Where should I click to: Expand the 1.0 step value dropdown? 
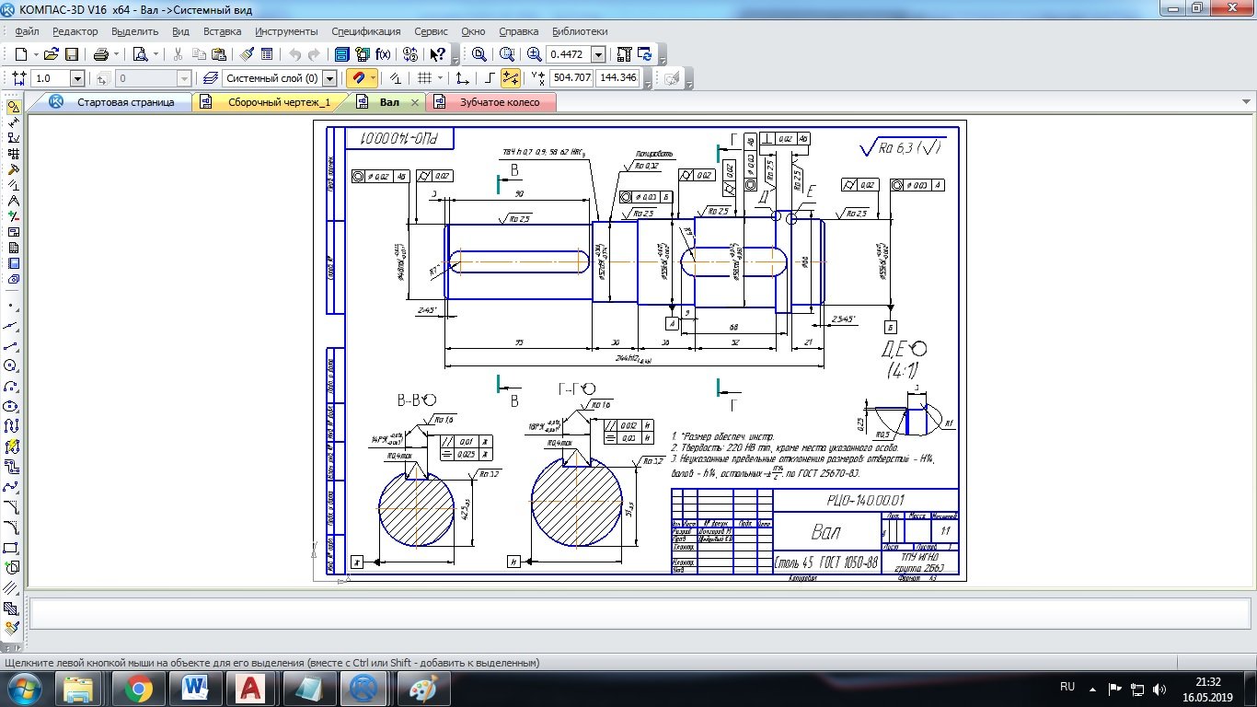pos(77,79)
